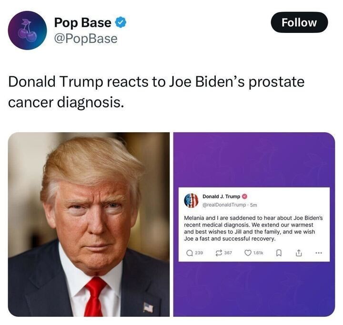Open the portrait photo of man in red tie
Image resolution: width=343 pixels, height=325 pixels.
tap(89, 224)
